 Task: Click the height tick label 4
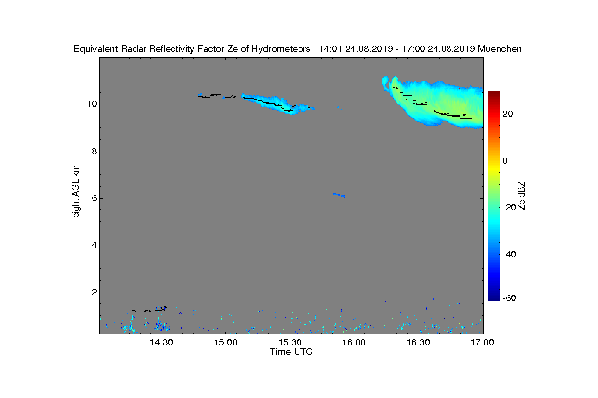93,245
